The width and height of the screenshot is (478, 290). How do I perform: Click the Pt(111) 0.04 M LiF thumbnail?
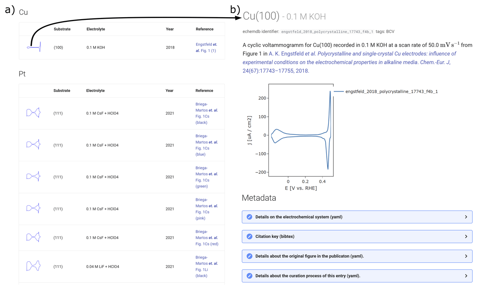33,266
